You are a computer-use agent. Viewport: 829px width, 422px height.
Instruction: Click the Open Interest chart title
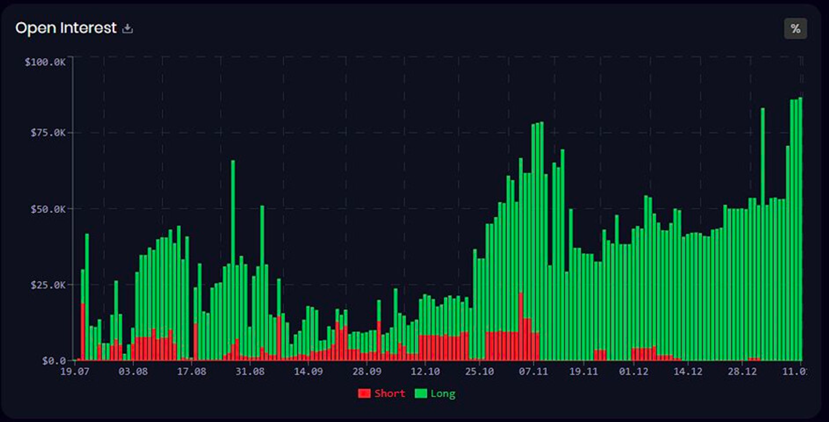tap(66, 28)
